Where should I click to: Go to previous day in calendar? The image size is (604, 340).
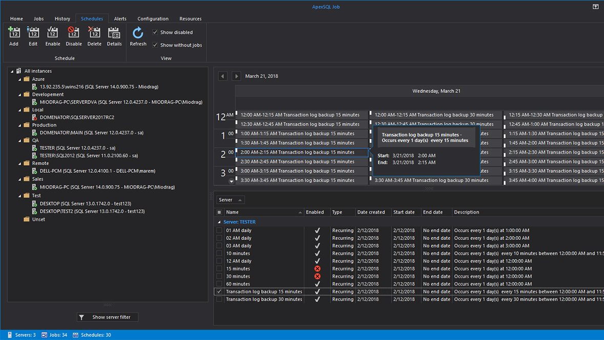click(x=222, y=76)
